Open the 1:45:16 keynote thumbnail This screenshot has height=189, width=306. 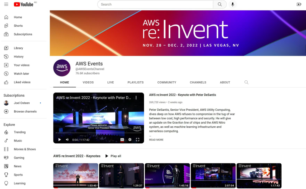167,175
